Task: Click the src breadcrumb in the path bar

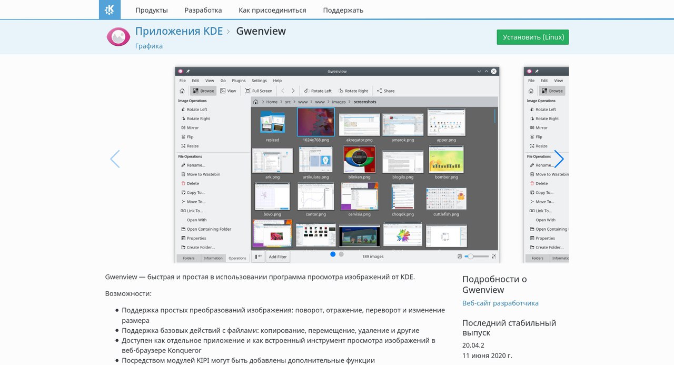Action: pyautogui.click(x=288, y=102)
